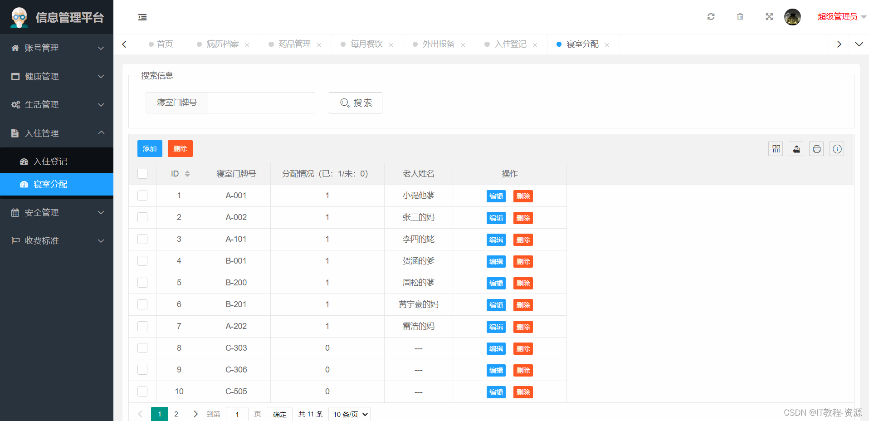869x421 pixels.
Task: Check the row for B-001
Action: (142, 261)
